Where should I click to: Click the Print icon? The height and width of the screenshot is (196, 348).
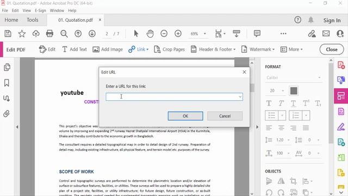(x=49, y=34)
